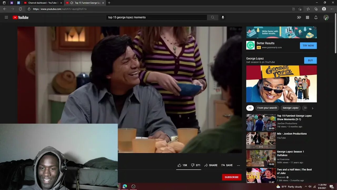View site information lock icon
This screenshot has height=190, width=337.
tap(29, 9)
